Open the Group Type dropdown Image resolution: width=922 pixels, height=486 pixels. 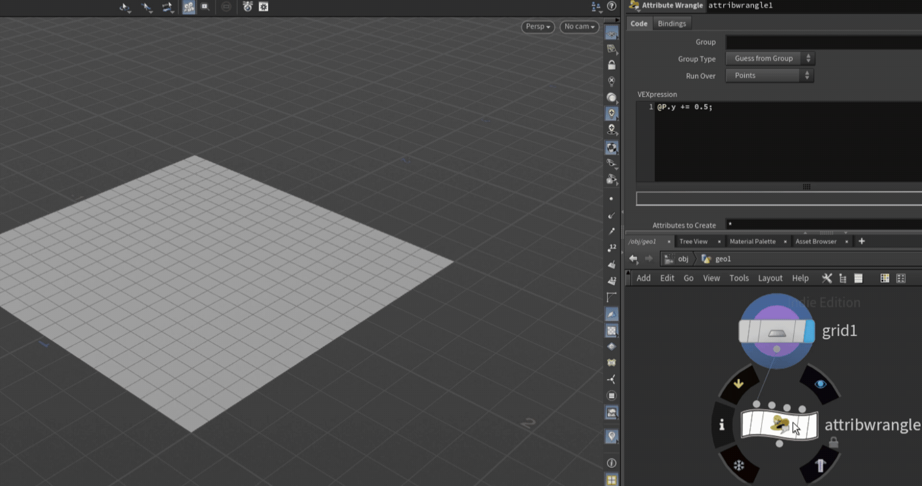pyautogui.click(x=770, y=59)
